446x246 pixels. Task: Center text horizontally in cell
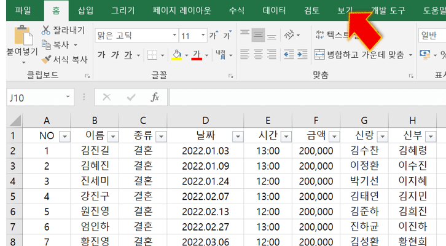(x=258, y=54)
